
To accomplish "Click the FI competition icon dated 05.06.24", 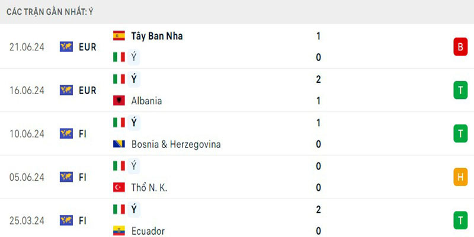I will coord(66,177).
